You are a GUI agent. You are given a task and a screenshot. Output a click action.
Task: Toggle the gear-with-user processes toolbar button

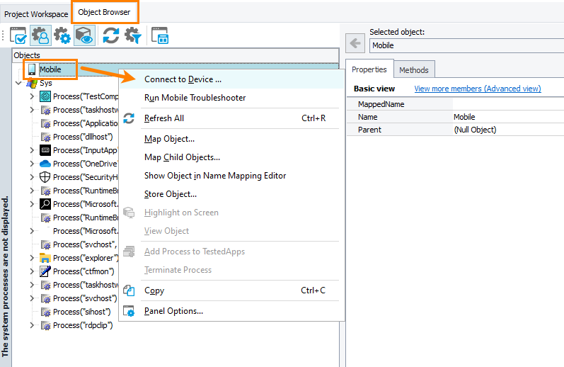click(41, 35)
